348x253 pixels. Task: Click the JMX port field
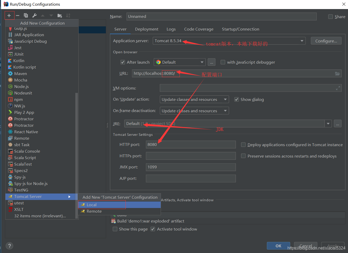pos(191,167)
